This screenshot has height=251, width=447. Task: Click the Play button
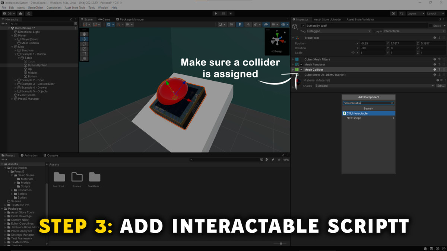(216, 13)
